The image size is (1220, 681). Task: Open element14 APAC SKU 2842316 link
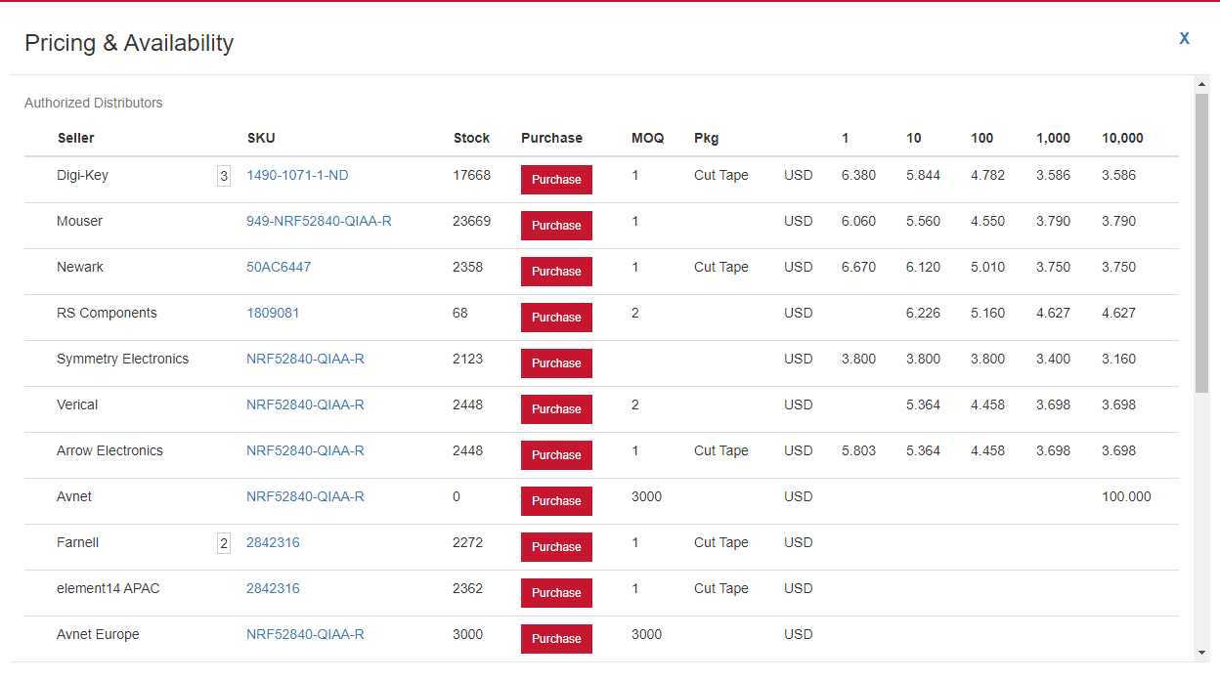(x=273, y=589)
